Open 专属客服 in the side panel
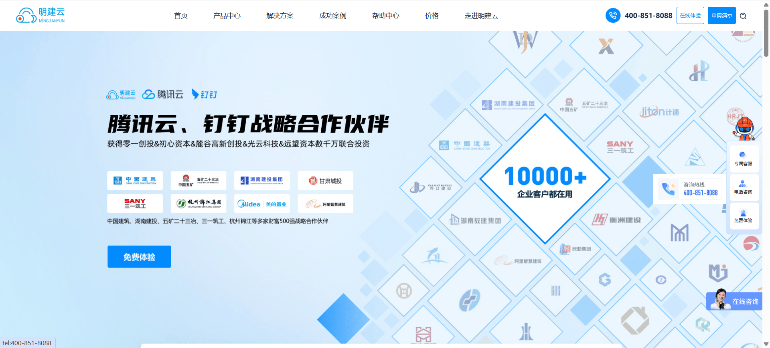 point(743,159)
